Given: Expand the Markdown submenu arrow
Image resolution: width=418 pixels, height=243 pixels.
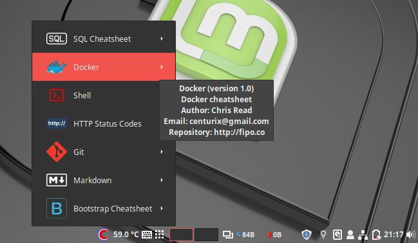Looking at the screenshot, I should coord(162,180).
